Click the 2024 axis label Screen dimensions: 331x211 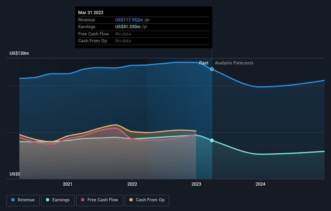click(x=260, y=184)
